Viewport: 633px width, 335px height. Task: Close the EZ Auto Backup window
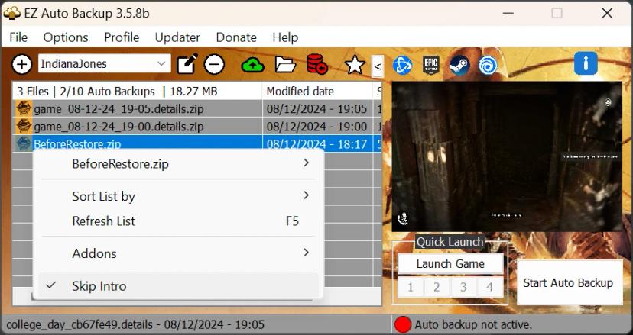[607, 13]
